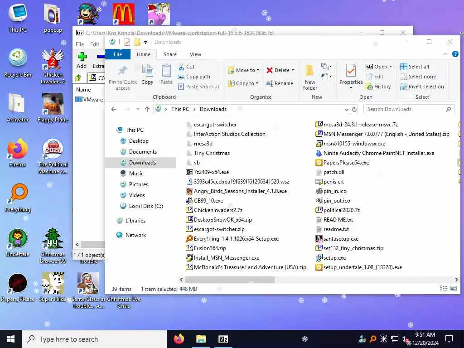Collapse the ribbon with chevron

point(445,54)
